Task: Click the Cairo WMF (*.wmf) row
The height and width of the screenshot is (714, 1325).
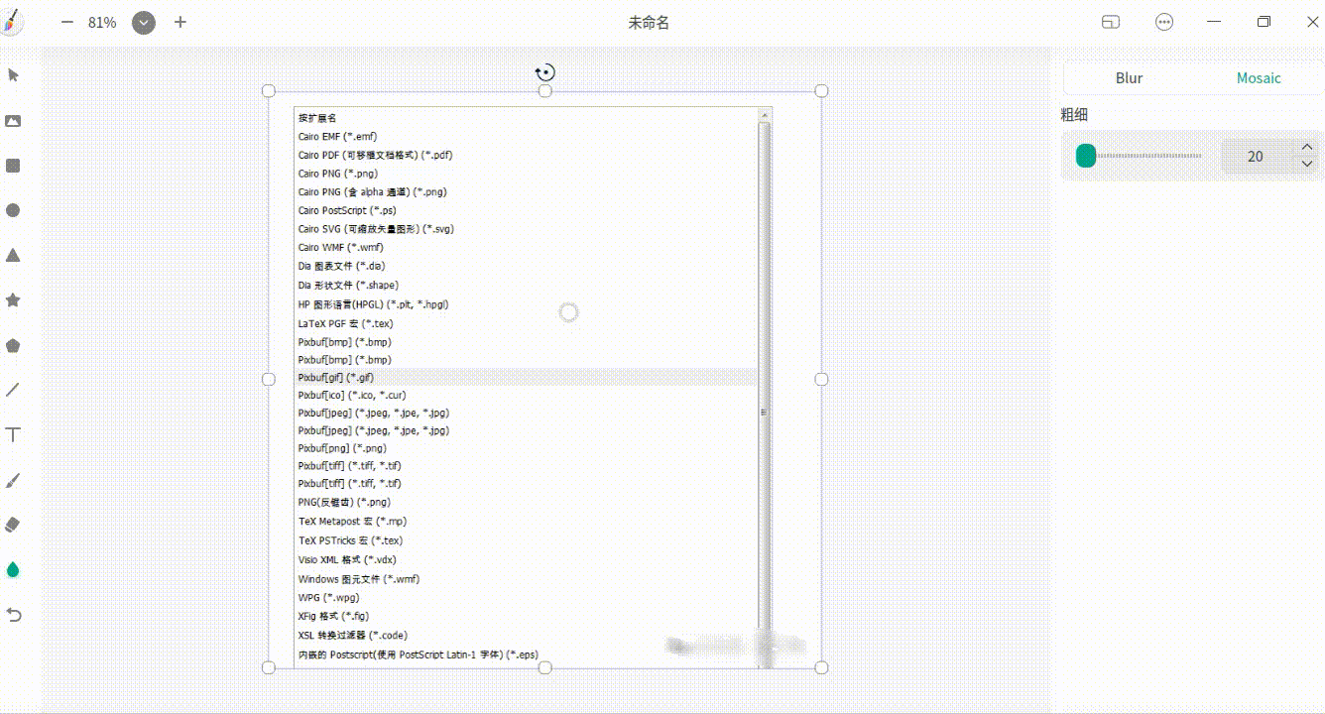Action: [527, 247]
